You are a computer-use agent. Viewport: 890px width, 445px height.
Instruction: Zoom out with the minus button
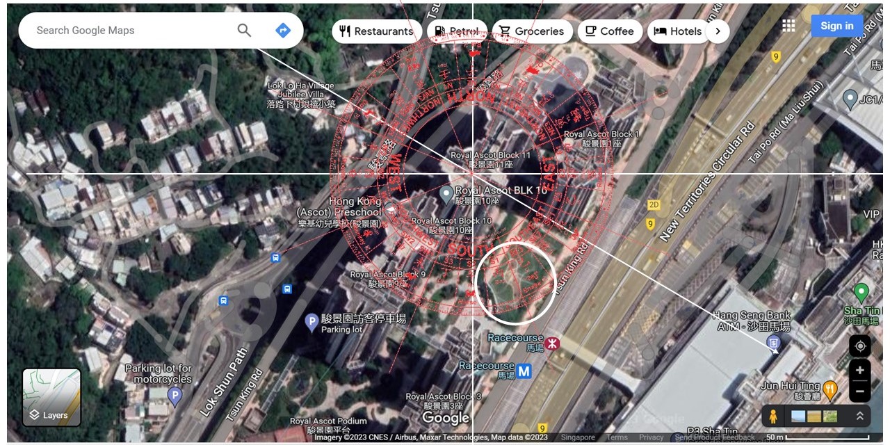(859, 391)
